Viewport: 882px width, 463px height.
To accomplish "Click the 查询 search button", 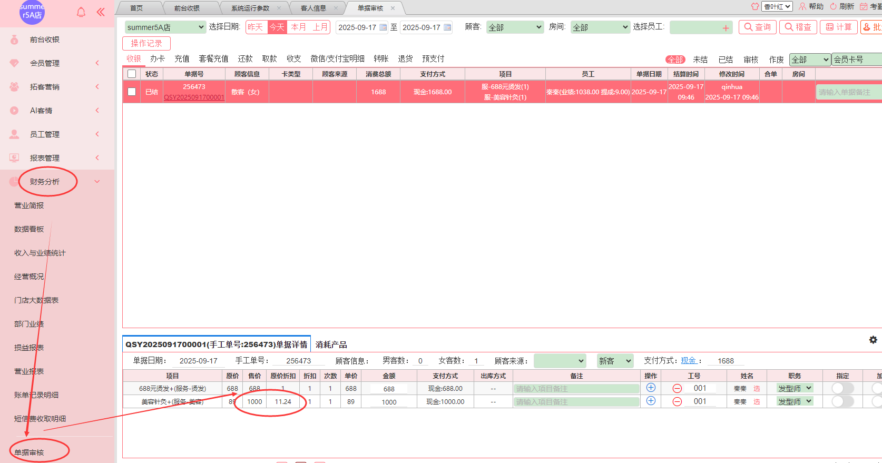I will (x=757, y=27).
